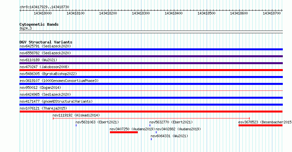
Task: Click ruler position 143418700
Action: [272, 13]
